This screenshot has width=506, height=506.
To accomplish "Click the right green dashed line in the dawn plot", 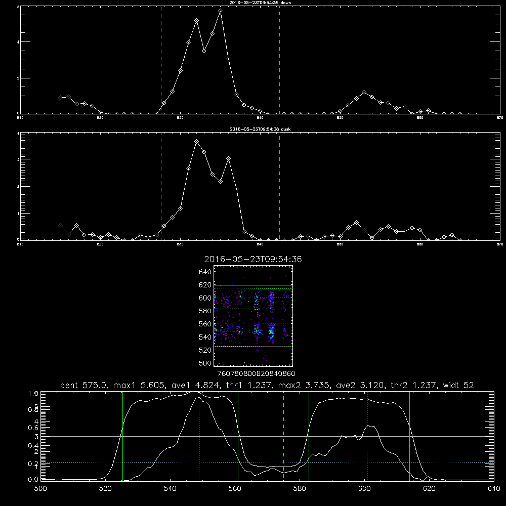I will coord(279,60).
